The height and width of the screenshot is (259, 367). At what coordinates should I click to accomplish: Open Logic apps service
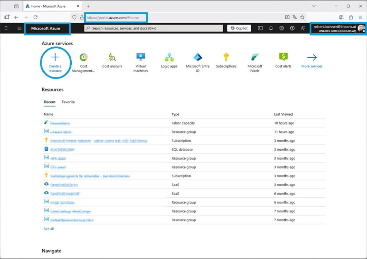click(x=169, y=61)
